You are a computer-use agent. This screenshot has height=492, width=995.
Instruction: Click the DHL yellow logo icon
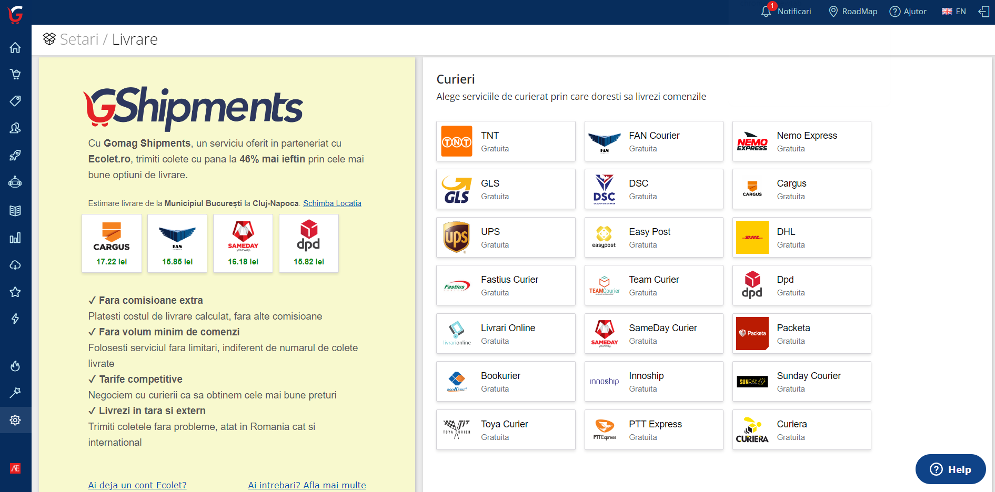coord(752,238)
